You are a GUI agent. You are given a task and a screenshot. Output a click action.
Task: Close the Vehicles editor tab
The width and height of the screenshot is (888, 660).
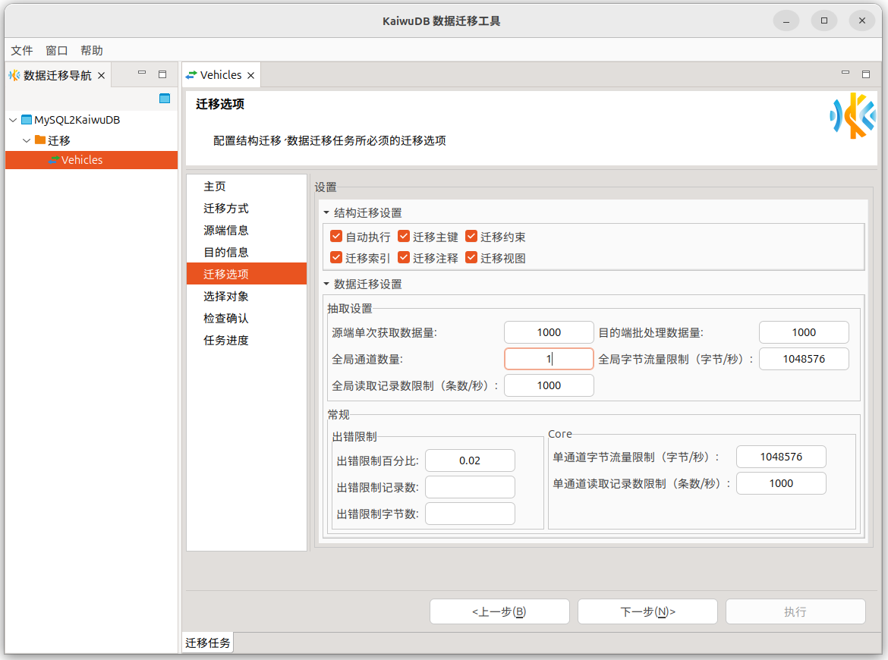pyautogui.click(x=251, y=76)
